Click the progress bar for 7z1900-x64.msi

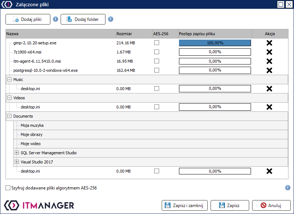pyautogui.click(x=215, y=52)
